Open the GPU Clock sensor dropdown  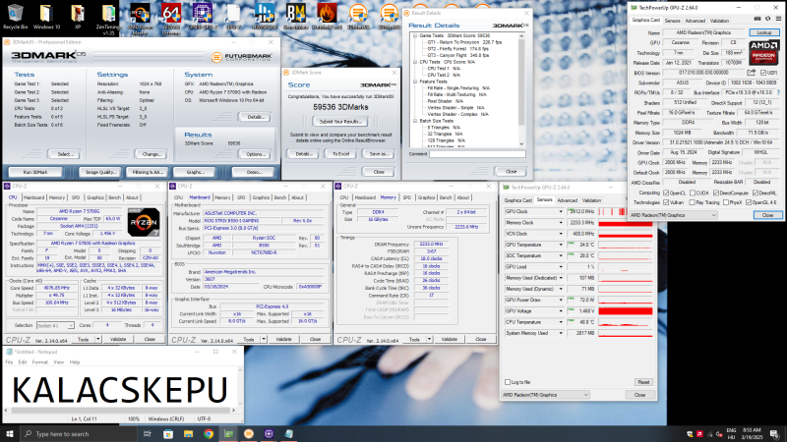pos(561,211)
